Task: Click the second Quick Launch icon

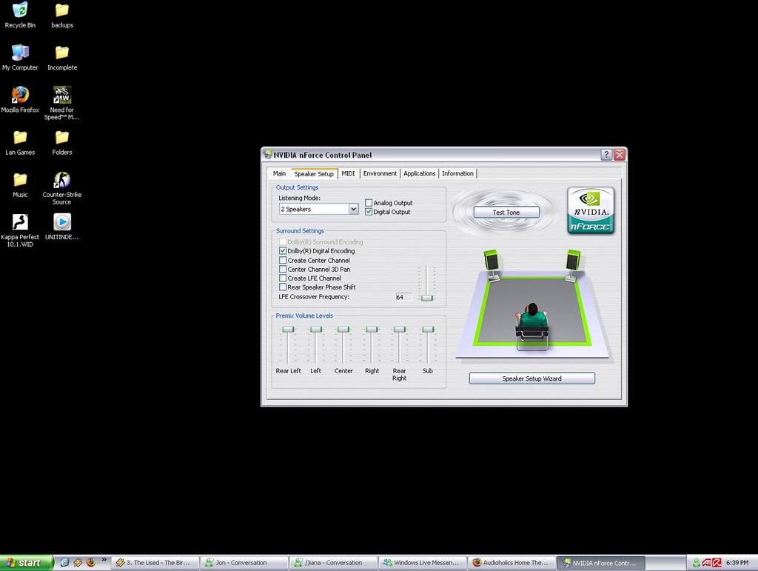Action: 77,562
